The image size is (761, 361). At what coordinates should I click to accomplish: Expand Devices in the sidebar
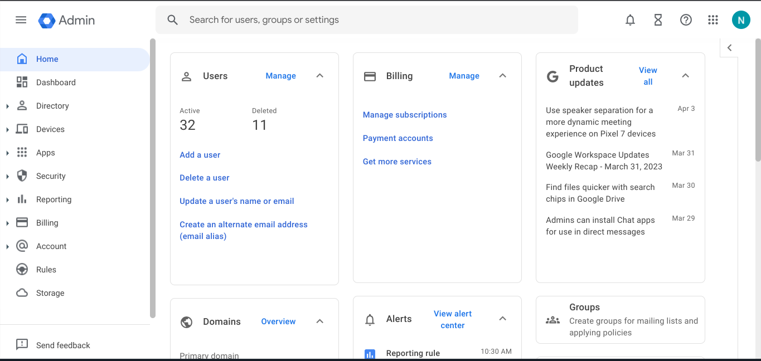7,129
